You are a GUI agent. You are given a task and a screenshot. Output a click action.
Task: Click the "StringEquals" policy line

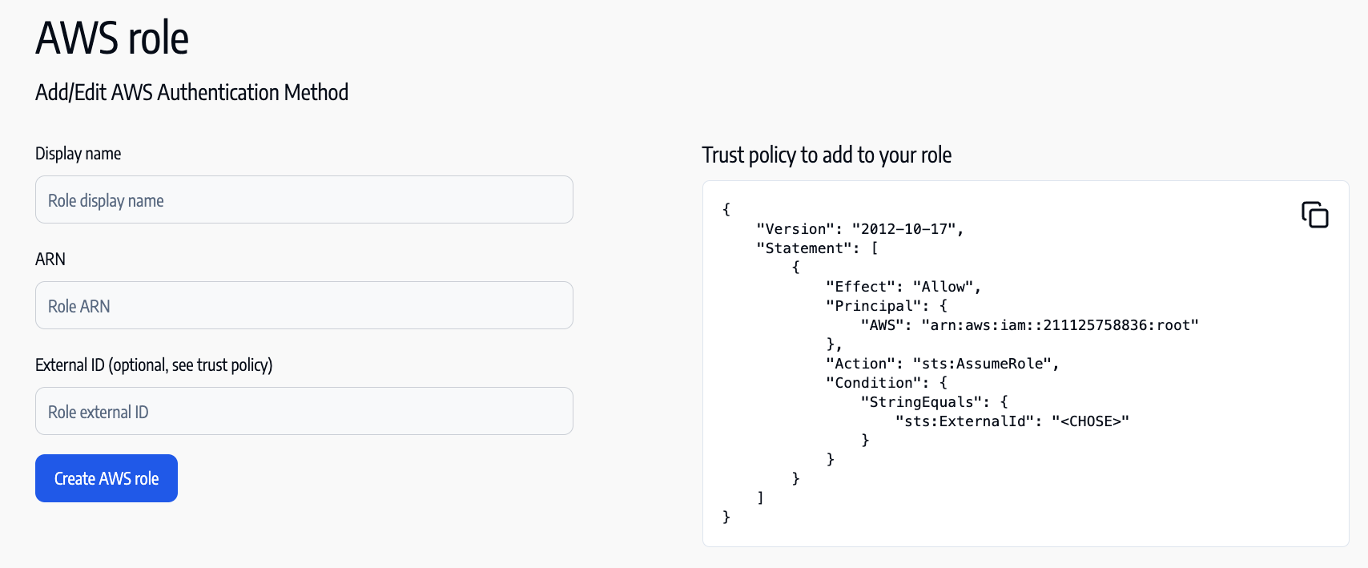point(934,402)
